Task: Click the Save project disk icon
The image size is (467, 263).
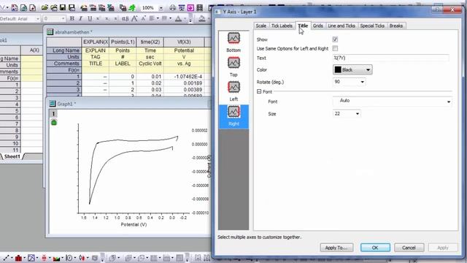Action: [63, 7]
